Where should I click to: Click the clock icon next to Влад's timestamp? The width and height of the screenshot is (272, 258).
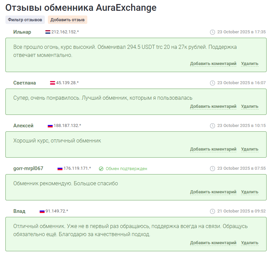point(212,211)
